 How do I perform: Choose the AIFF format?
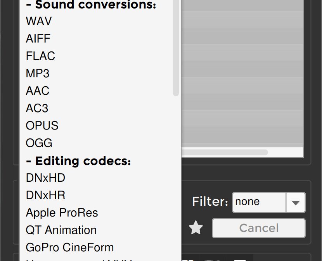coord(38,39)
